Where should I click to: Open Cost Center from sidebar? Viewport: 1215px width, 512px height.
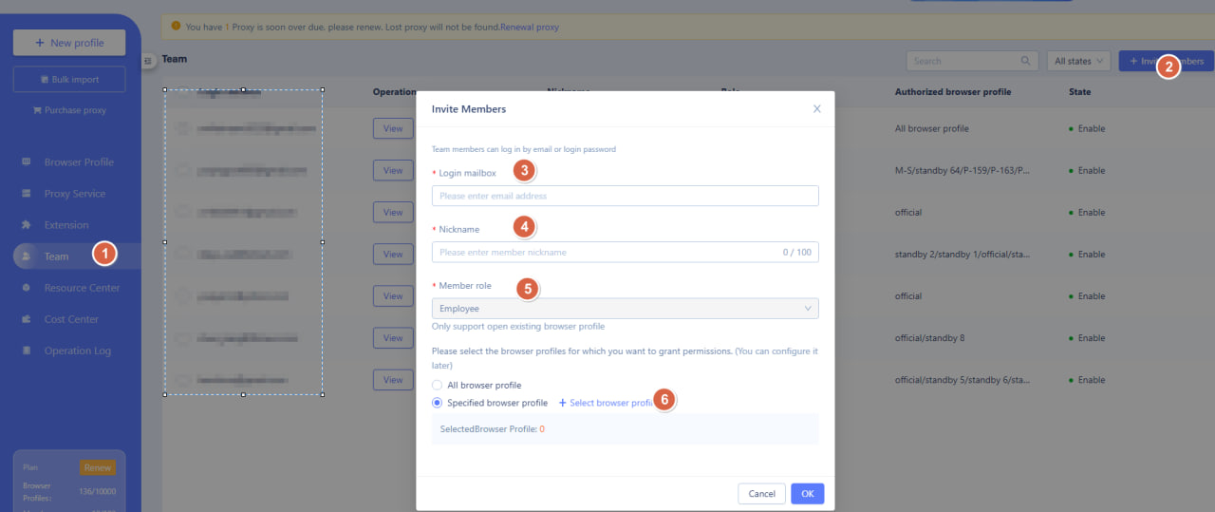coord(71,319)
